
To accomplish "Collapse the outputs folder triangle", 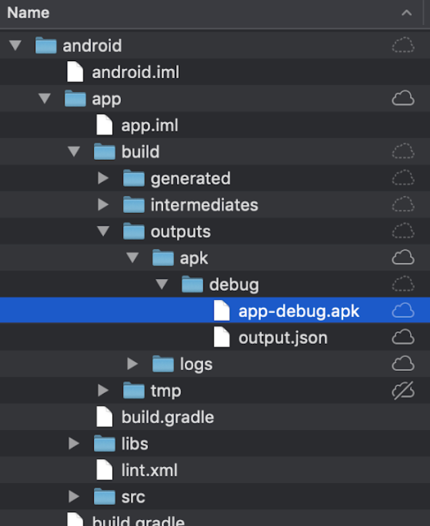I will tap(103, 231).
